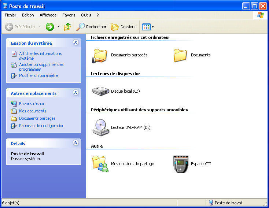Open the Favoris menu
The image size is (269, 208).
(x=69, y=15)
